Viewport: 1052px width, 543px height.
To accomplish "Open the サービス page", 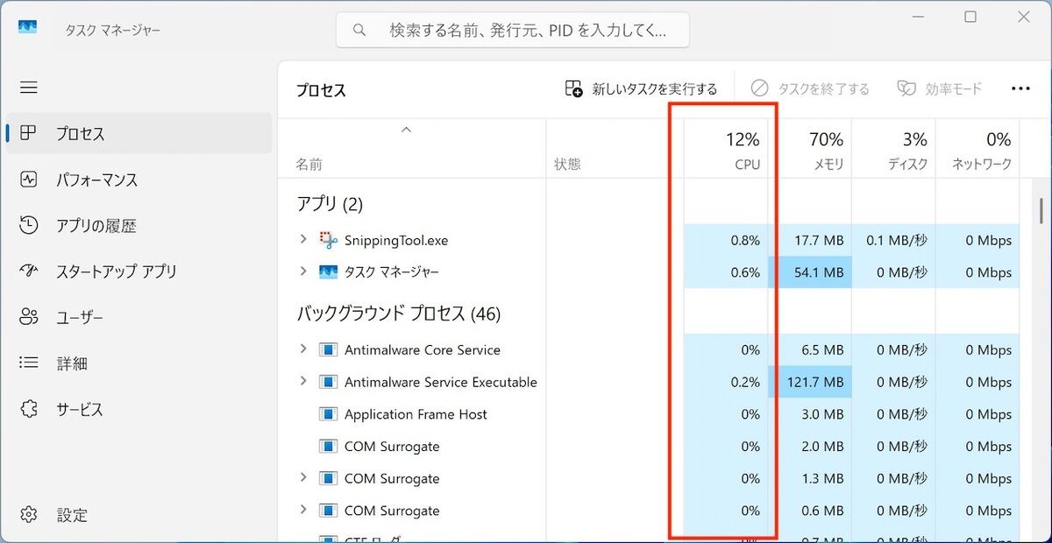I will coord(139,409).
